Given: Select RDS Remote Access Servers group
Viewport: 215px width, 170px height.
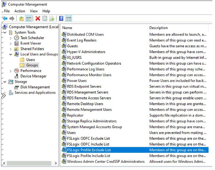Looking at the screenshot, I should (89, 98).
